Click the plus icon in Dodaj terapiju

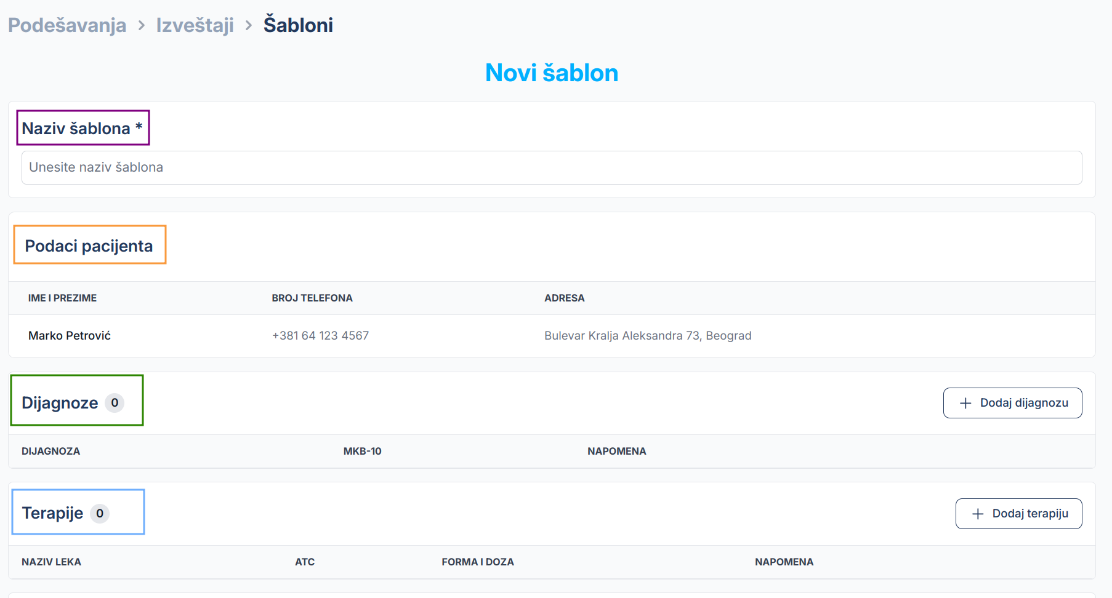coord(978,514)
